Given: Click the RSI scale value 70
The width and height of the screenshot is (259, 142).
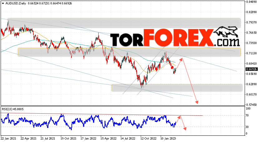Looking at the screenshot, I should click(x=247, y=115).
